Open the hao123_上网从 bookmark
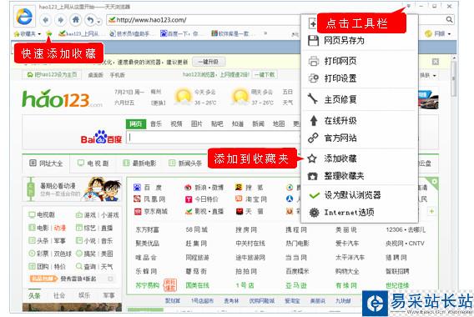Image resolution: width=474 pixels, height=317 pixels. 79,33
